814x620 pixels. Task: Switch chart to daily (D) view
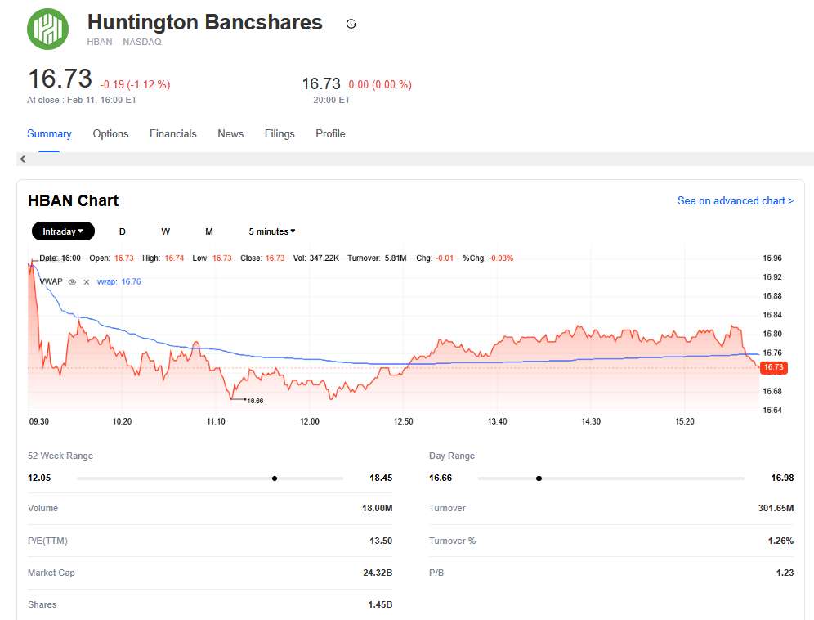pyautogui.click(x=123, y=231)
